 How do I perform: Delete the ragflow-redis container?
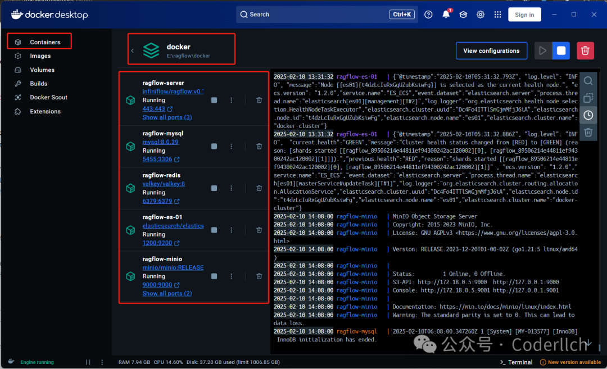(x=259, y=188)
